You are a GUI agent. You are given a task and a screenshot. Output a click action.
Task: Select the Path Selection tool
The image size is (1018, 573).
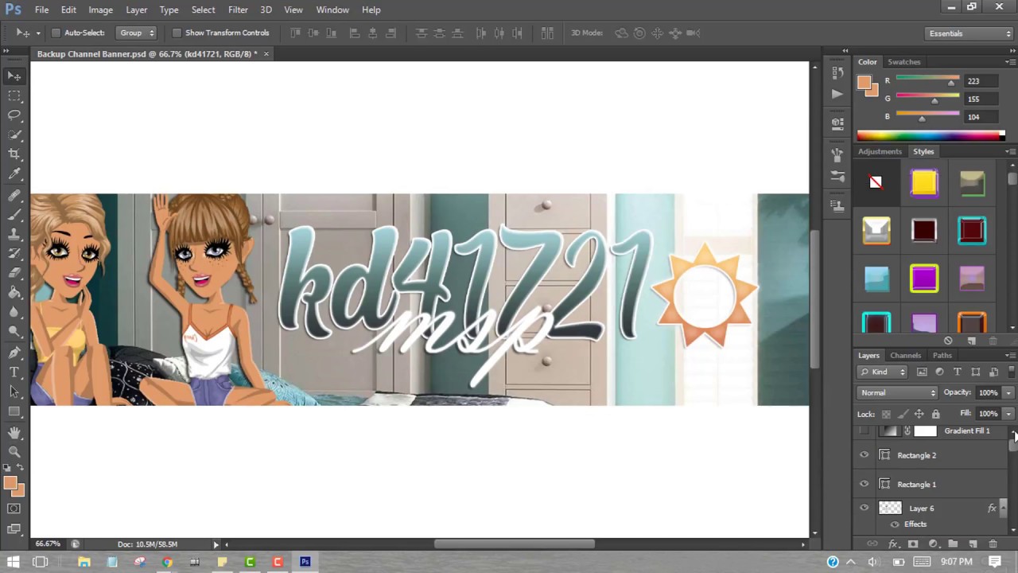[14, 392]
